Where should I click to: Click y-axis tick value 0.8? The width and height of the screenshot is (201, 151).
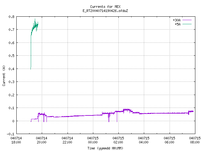tap(11, 17)
